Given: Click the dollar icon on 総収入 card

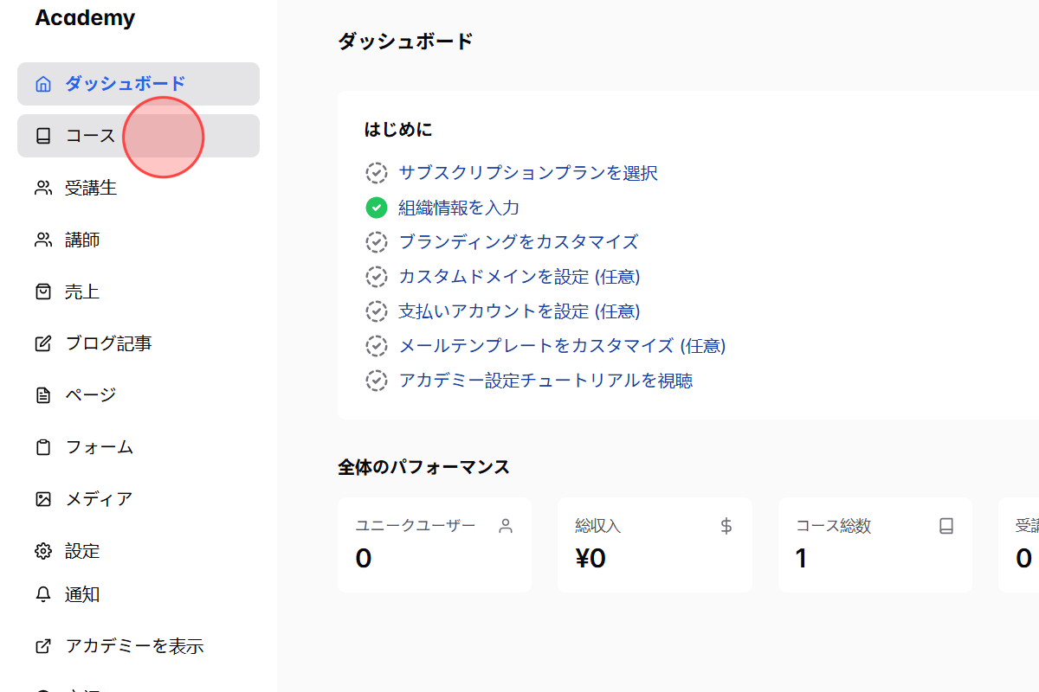Looking at the screenshot, I should point(726,524).
